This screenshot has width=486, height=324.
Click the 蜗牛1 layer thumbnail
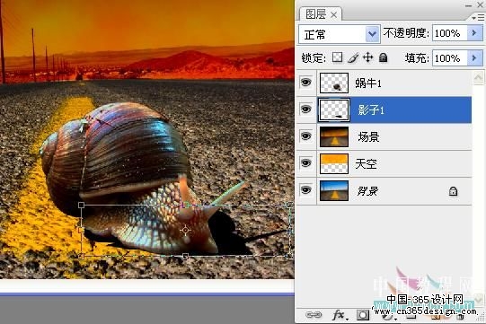pos(334,83)
